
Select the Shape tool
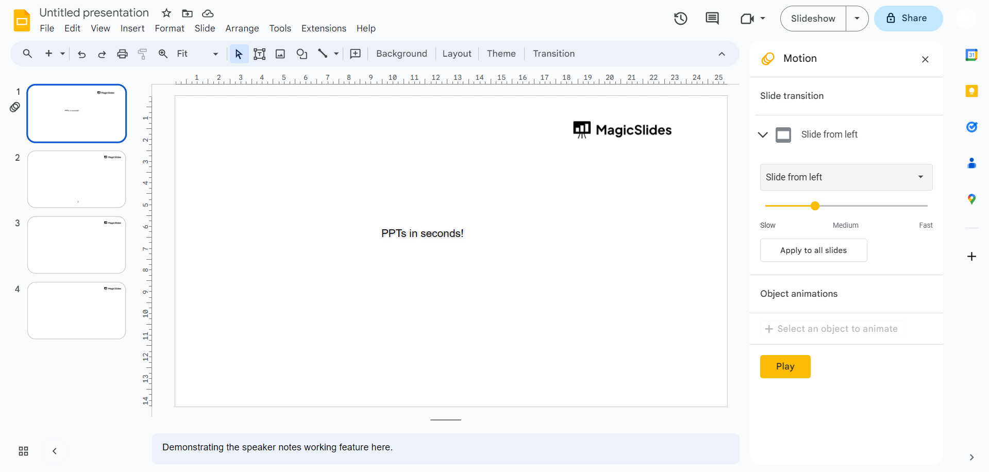click(x=302, y=54)
